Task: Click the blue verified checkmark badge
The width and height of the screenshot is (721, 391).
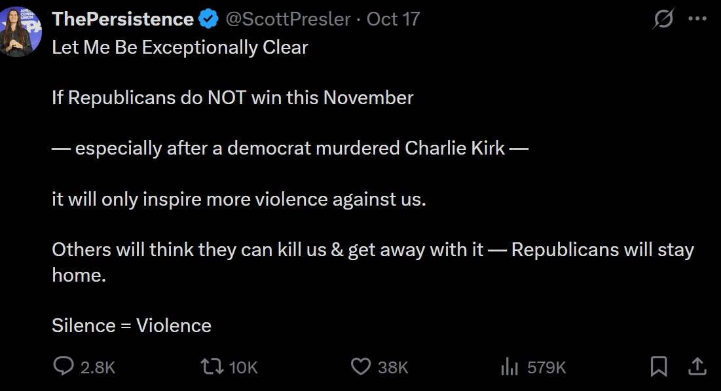Action: [x=208, y=20]
